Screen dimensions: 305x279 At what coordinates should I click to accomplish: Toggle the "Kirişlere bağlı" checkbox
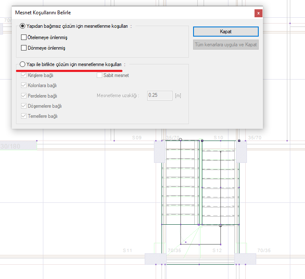[x=24, y=76]
